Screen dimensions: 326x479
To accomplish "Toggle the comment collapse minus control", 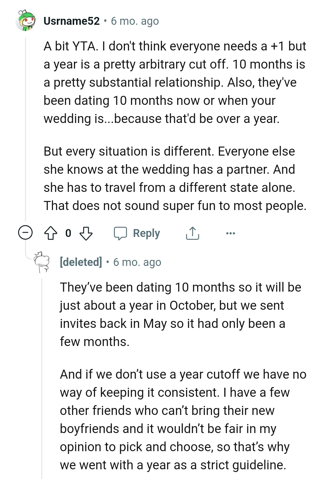I will point(24,233).
